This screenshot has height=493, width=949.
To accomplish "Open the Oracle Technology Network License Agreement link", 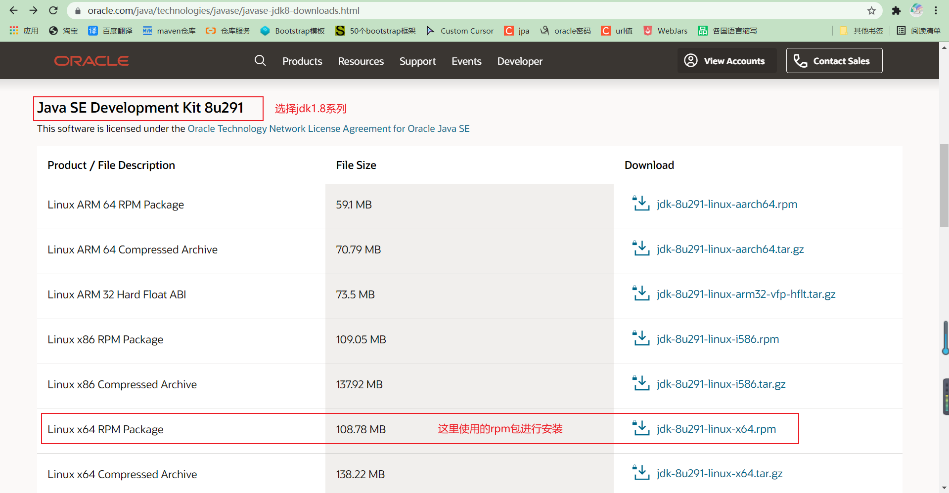I will (x=328, y=129).
